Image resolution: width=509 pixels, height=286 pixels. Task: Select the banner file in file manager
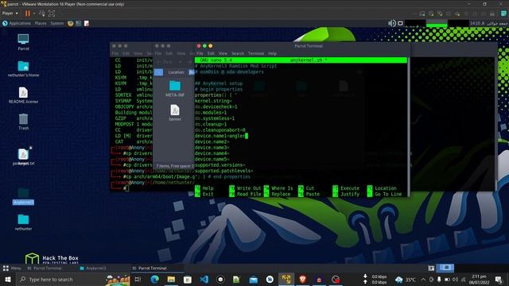click(175, 113)
